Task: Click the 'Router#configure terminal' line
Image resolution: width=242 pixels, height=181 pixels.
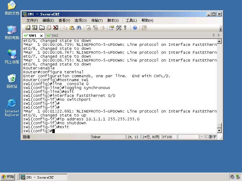Action: [x=53, y=72]
